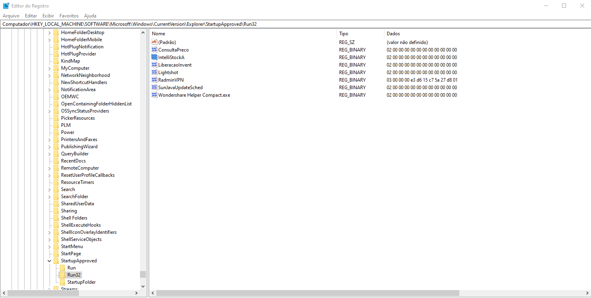Expand the ShellIconOverlayIdentifiers key
591x298 pixels.
[50, 232]
